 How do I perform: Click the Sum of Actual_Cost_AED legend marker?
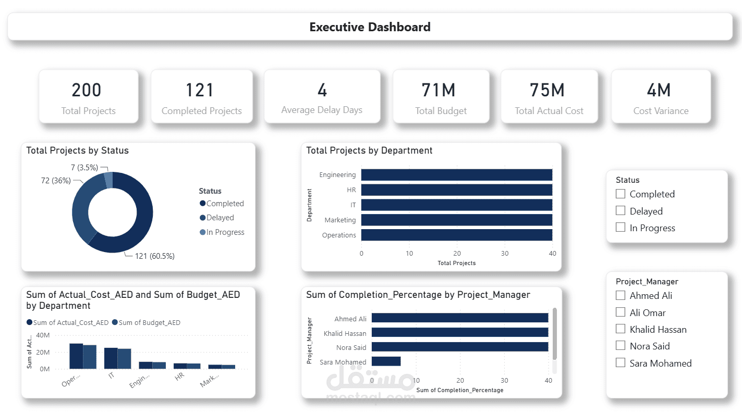[x=29, y=322]
